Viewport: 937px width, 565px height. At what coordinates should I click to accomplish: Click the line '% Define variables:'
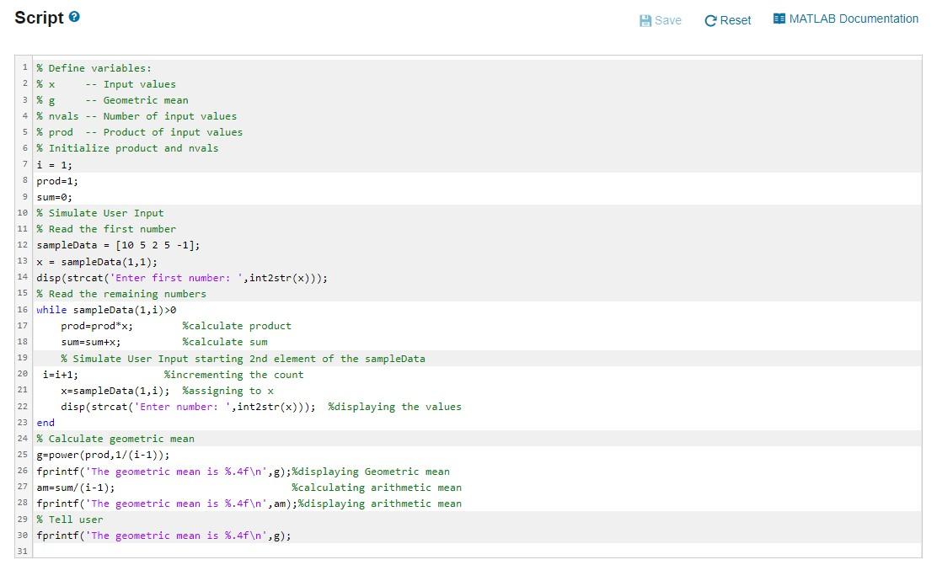[x=94, y=68]
